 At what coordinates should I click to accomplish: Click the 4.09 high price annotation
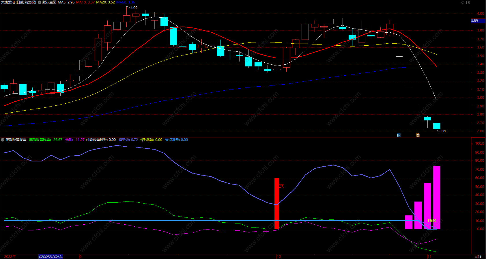(134, 8)
